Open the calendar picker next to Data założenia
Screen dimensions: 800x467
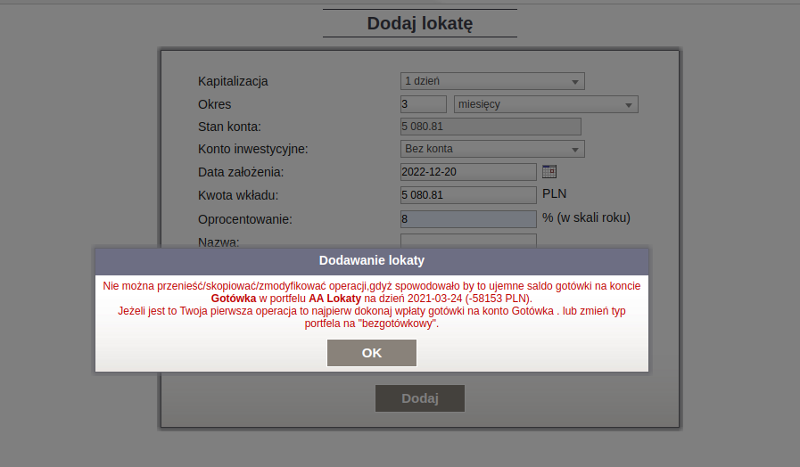pos(549,172)
